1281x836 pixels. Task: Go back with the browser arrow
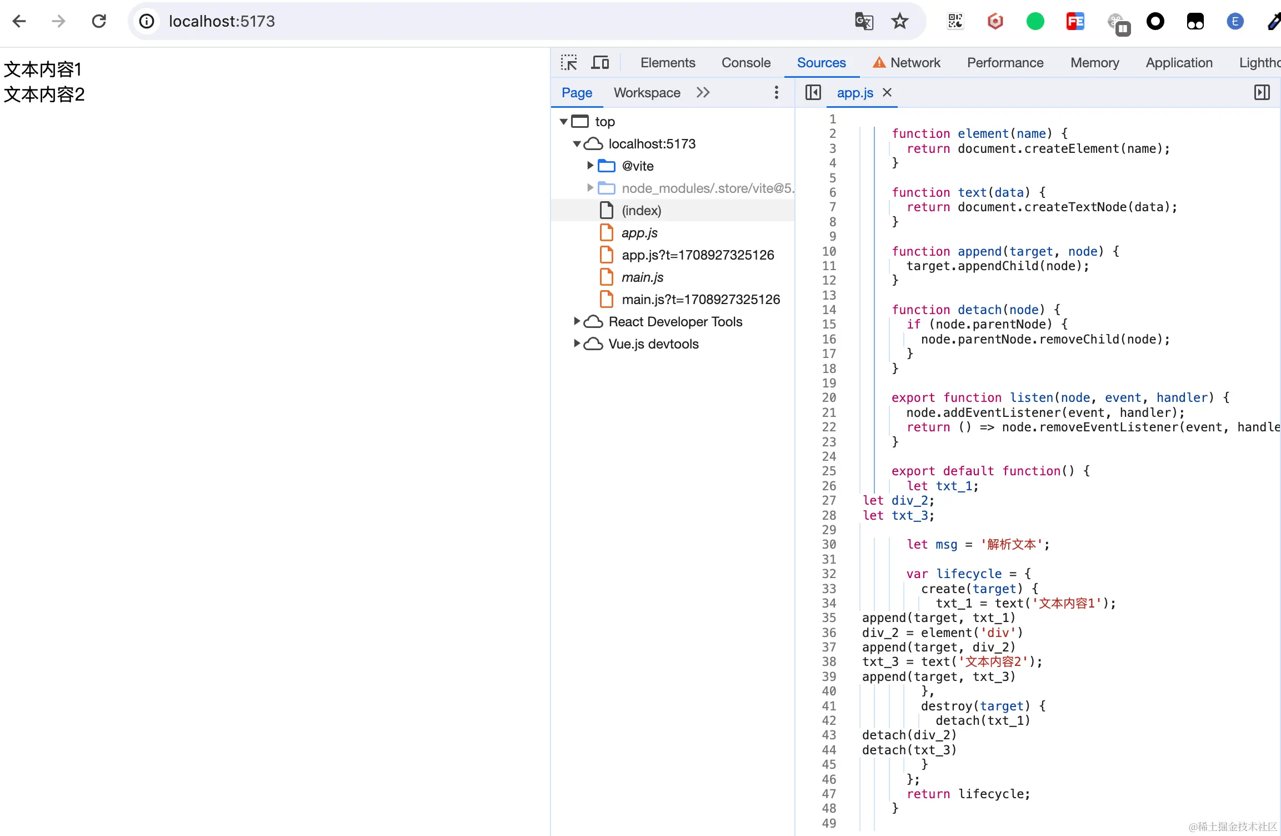tap(19, 21)
